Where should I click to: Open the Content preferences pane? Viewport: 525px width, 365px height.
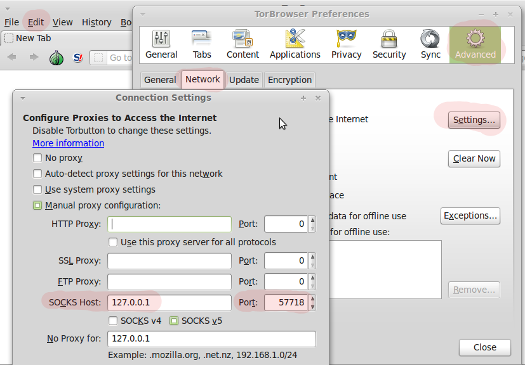tap(243, 44)
